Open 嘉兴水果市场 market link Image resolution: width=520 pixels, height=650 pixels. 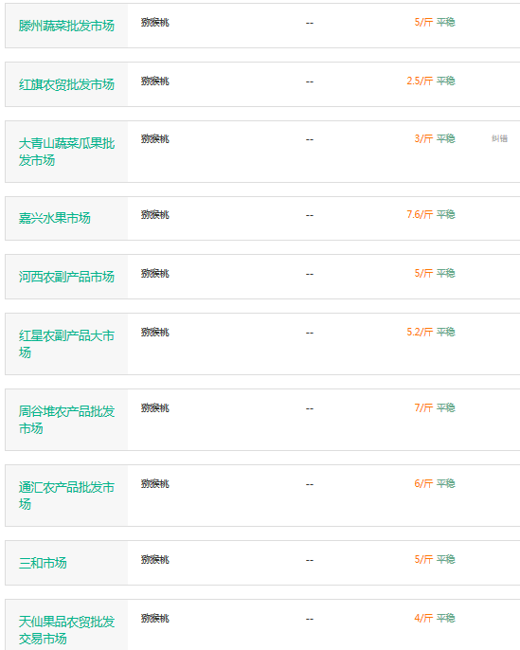click(x=54, y=218)
